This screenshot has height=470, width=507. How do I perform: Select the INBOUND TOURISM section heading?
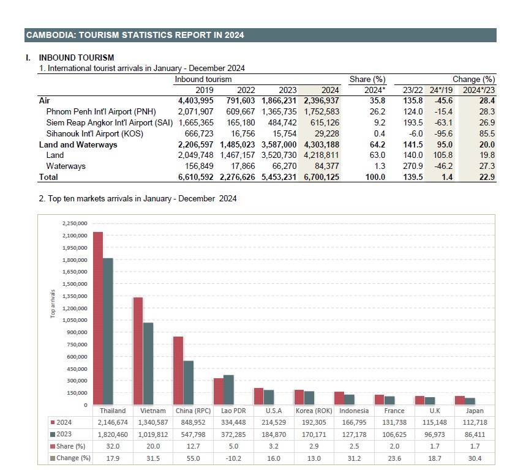[77, 58]
